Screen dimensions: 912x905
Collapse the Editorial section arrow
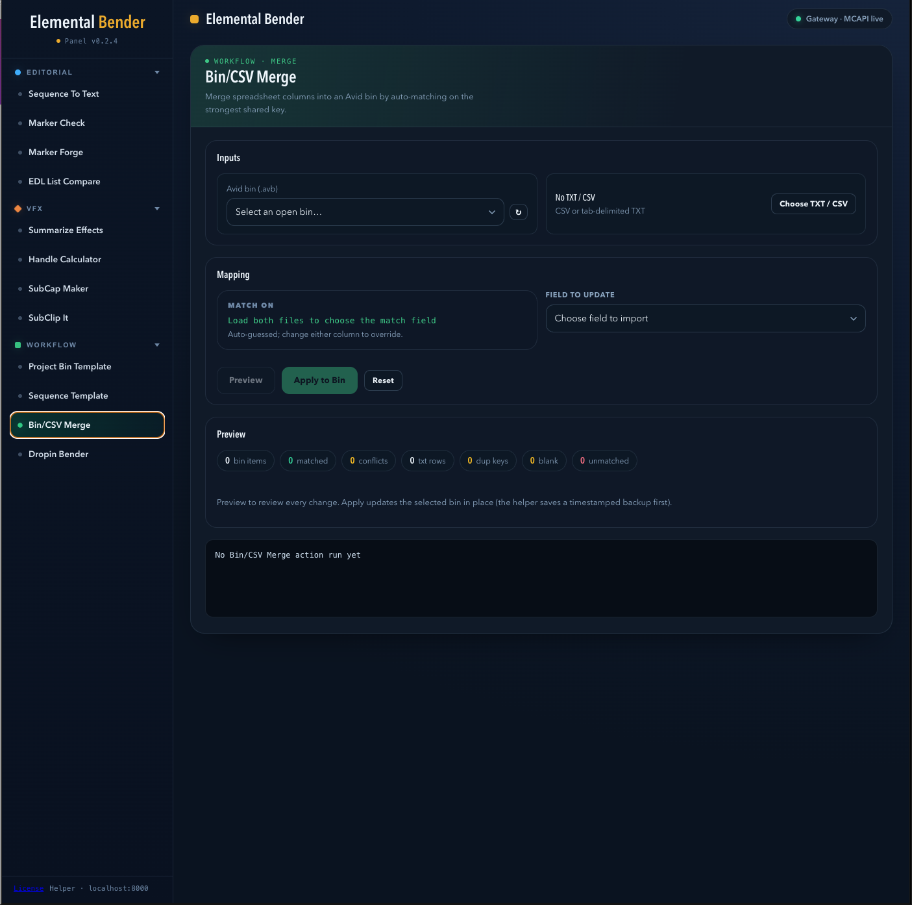pyautogui.click(x=157, y=73)
